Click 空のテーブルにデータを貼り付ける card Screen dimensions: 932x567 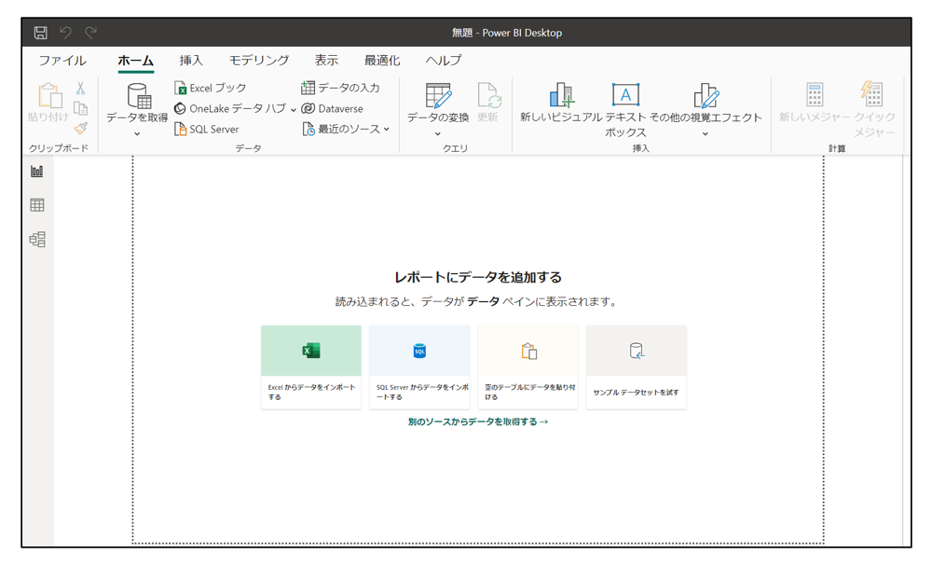tap(528, 367)
